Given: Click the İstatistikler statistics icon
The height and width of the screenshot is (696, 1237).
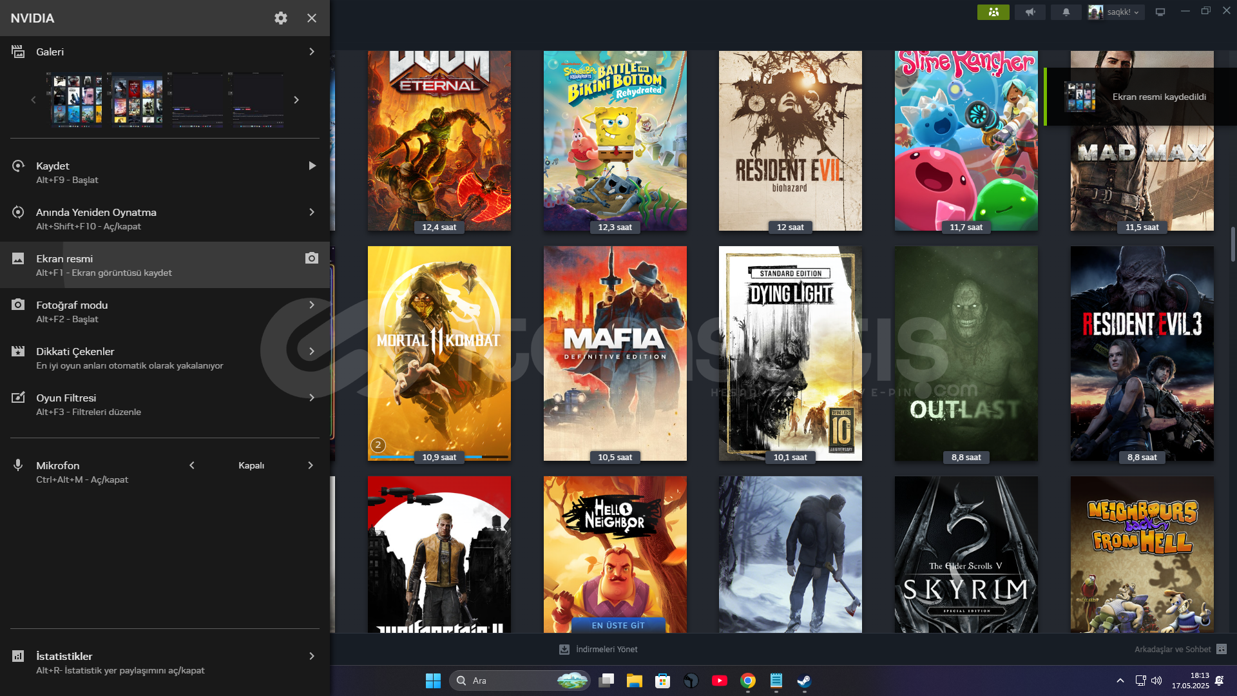Looking at the screenshot, I should click(18, 656).
